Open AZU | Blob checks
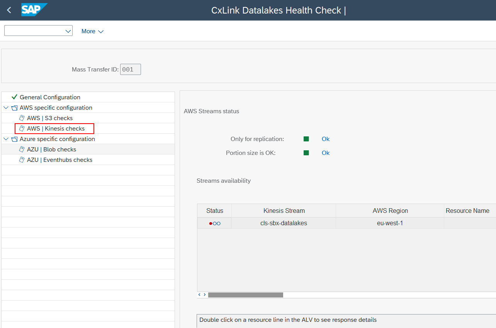This screenshot has width=496, height=328. 51,150
